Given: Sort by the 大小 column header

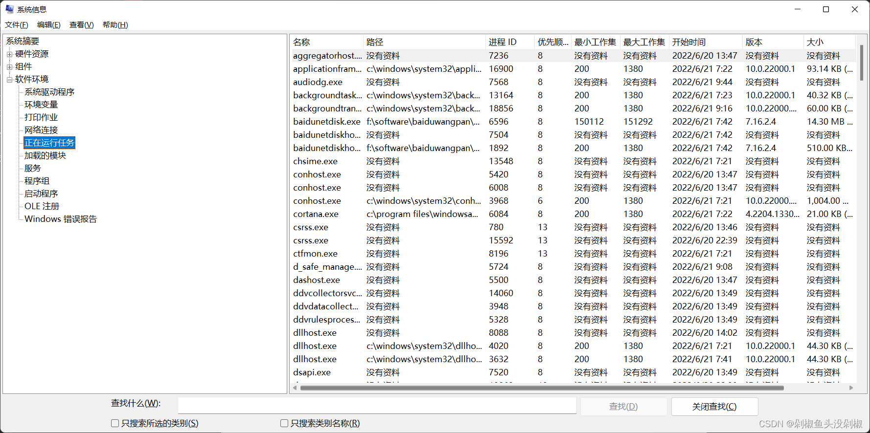Looking at the screenshot, I should click(x=830, y=42).
